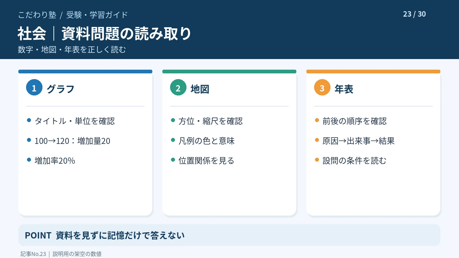Click the bullet 100→120:増加量20
Viewport: 459px width, 258px height.
[x=72, y=141]
